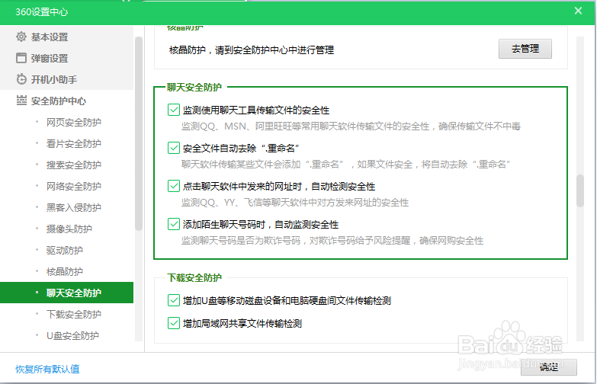The width and height of the screenshot is (597, 384).
Task: Select 核晶防护 in sidebar
Action: [x=66, y=271]
